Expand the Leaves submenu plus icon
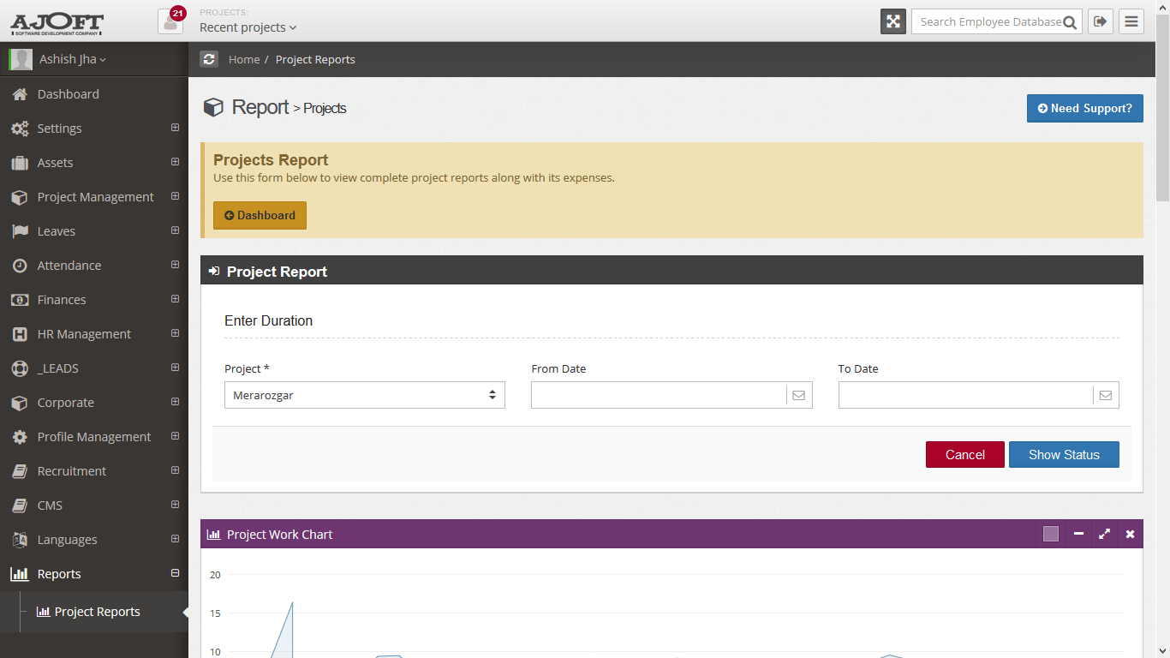This screenshot has height=658, width=1170. (x=175, y=230)
